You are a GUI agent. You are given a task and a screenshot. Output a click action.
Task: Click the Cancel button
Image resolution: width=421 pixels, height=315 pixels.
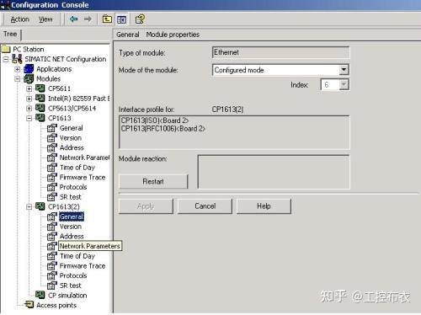click(x=205, y=206)
